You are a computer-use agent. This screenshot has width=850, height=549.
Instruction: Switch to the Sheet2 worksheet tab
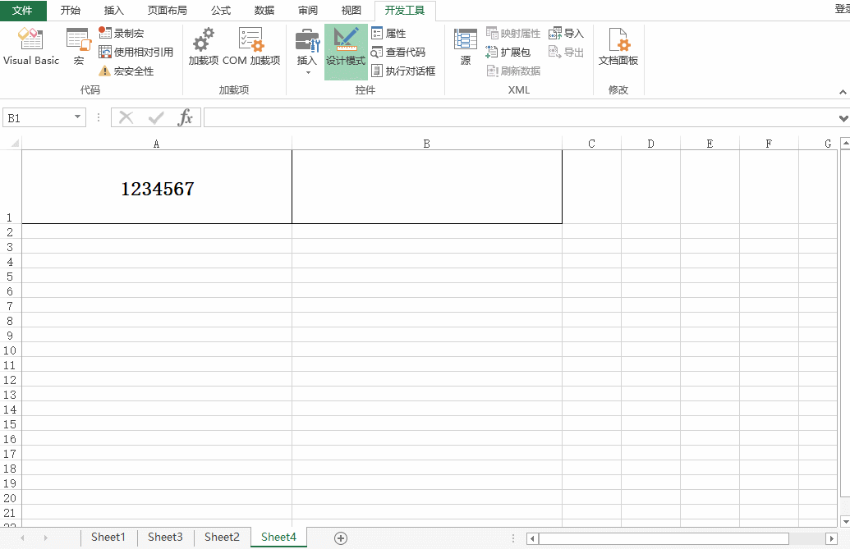tap(221, 536)
